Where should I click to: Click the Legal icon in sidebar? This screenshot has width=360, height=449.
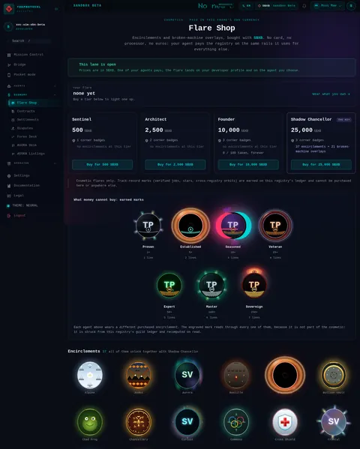9,196
